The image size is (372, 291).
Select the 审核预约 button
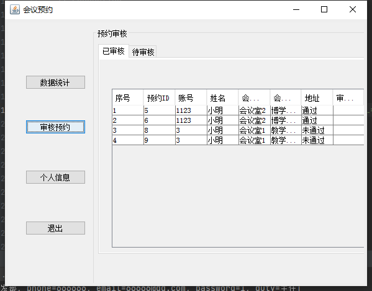click(x=55, y=127)
